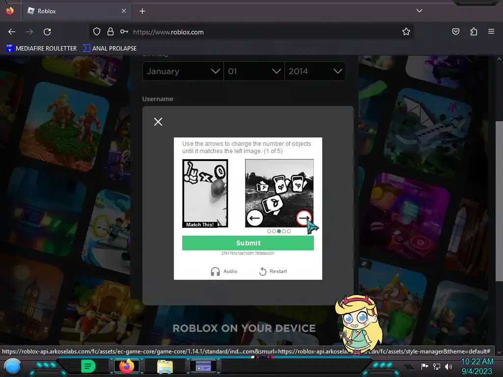This screenshot has height=377, width=503.
Task: Open the tracking protection shield icon
Action: coord(97,32)
